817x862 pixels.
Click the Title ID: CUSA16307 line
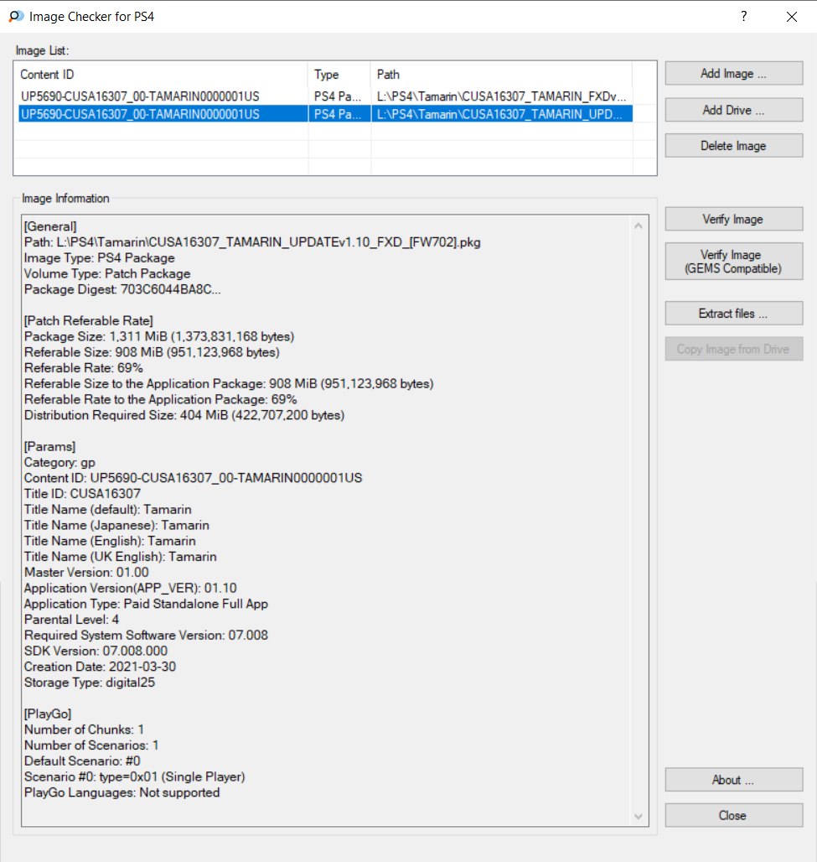tap(82, 494)
